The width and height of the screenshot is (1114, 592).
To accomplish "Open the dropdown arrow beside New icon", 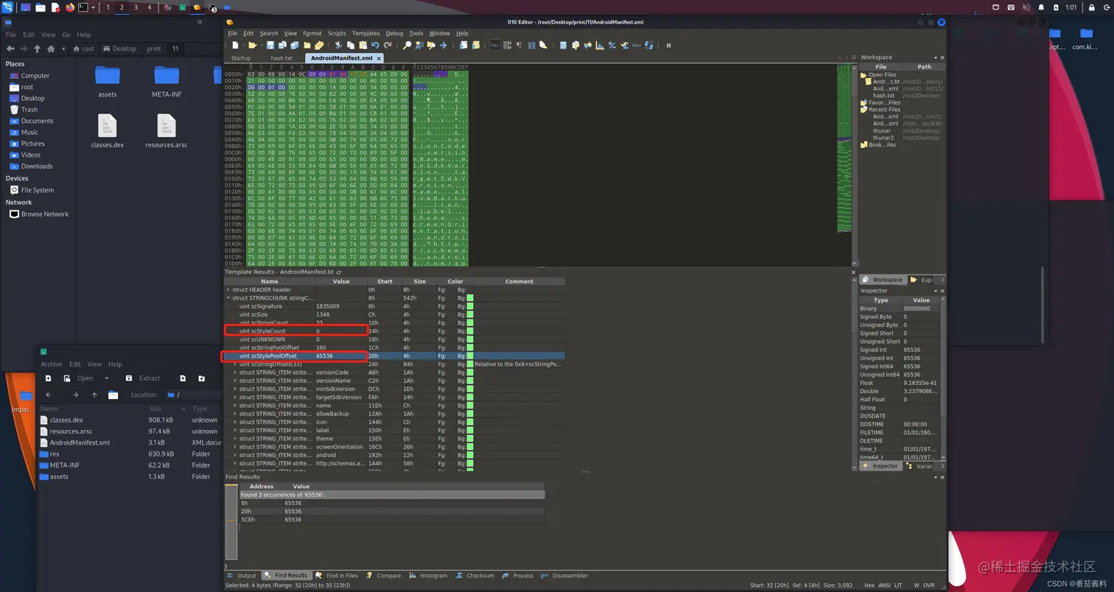I will tap(244, 45).
